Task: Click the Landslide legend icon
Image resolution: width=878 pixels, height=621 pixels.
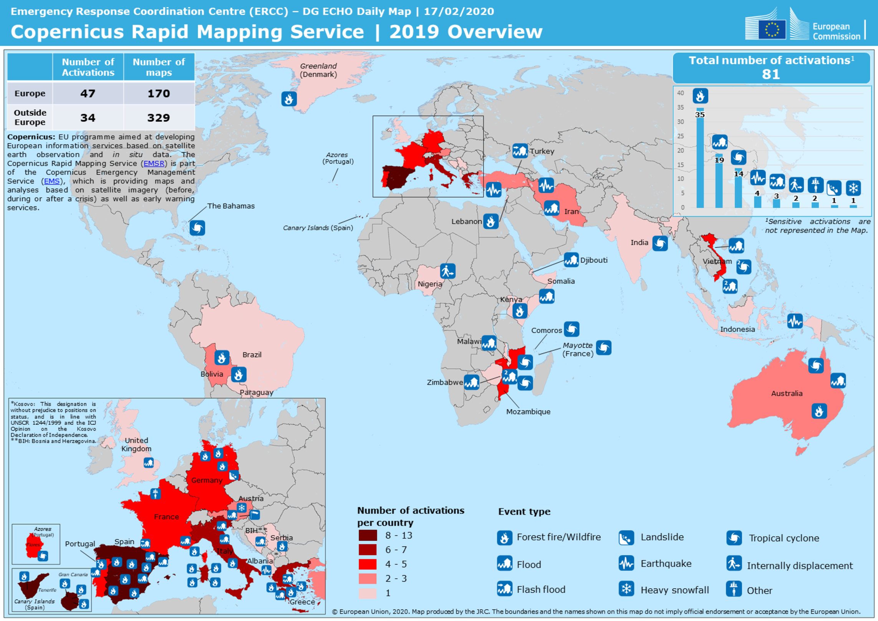Action: point(626,538)
